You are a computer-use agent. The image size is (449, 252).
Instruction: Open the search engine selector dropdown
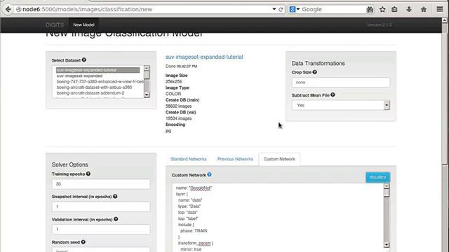[x=295, y=9]
